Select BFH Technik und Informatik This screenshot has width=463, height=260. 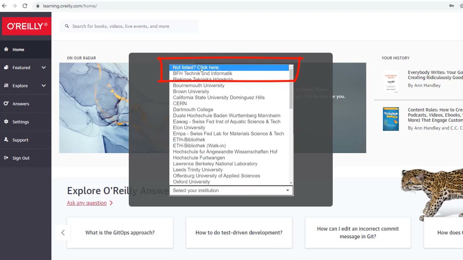[x=229, y=73]
